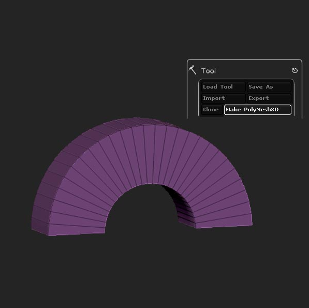The height and width of the screenshot is (308, 309).
Task: Select the Export button
Action: (x=269, y=98)
